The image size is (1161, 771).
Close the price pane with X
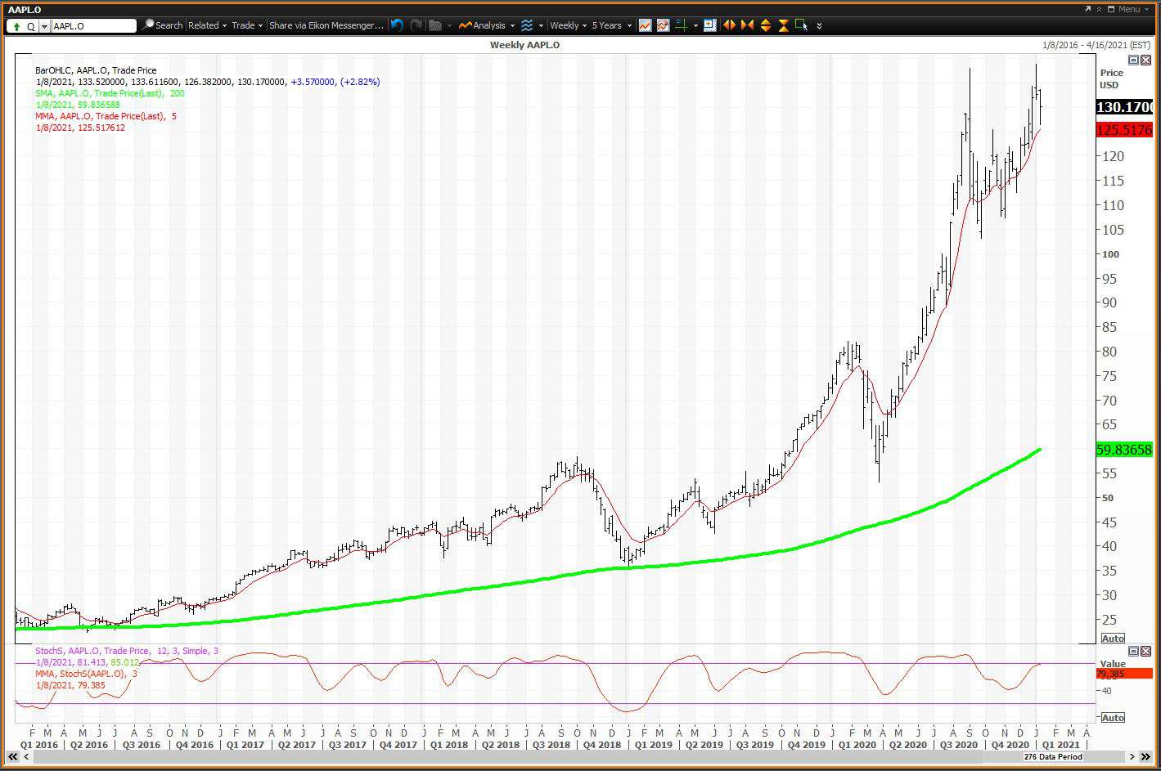1145,61
